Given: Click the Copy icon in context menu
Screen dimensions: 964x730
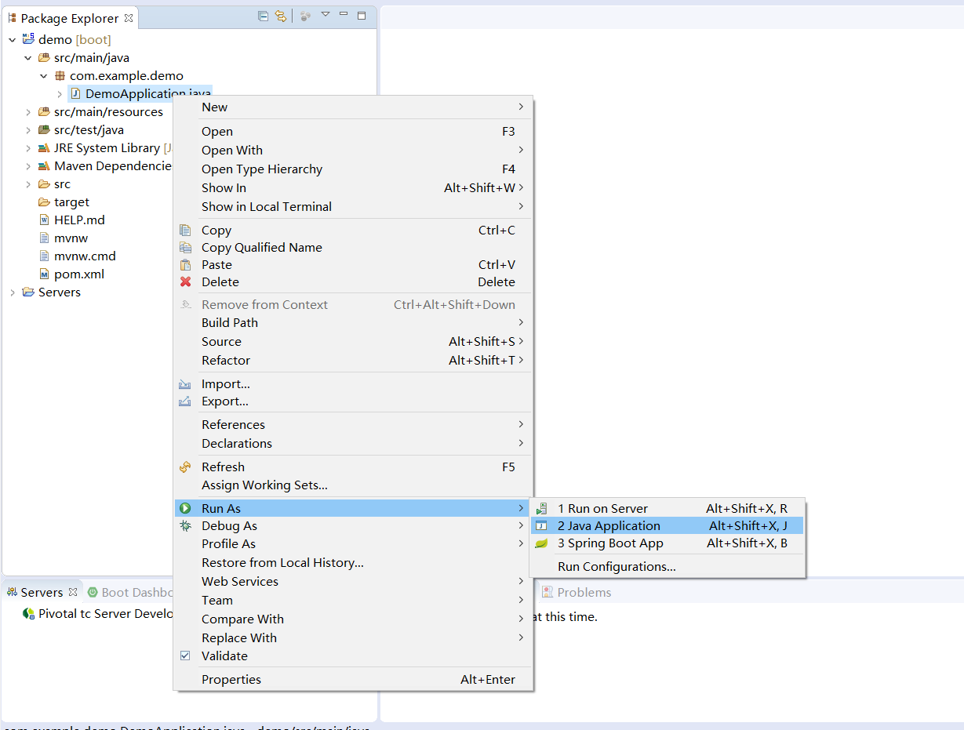Looking at the screenshot, I should [x=187, y=230].
